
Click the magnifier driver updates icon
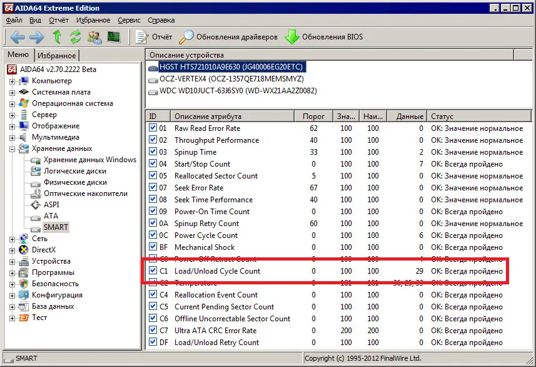pos(186,37)
